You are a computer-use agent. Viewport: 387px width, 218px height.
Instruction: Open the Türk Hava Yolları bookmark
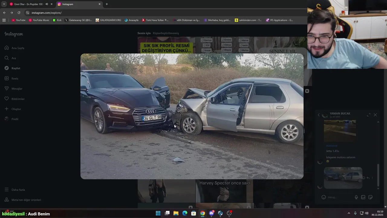155,20
